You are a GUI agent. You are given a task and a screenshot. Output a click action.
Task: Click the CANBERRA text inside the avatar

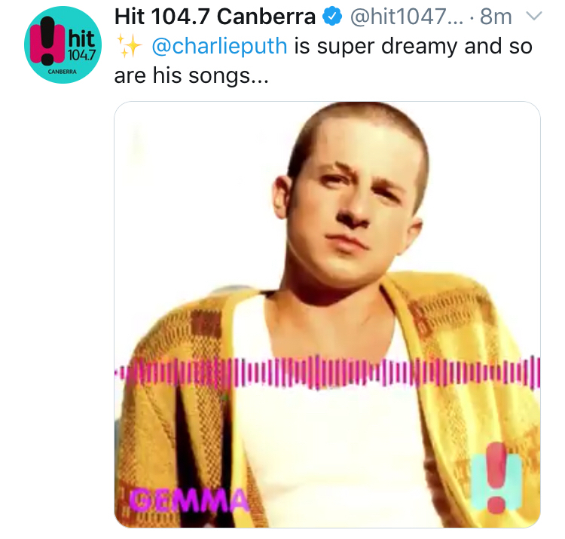point(63,72)
